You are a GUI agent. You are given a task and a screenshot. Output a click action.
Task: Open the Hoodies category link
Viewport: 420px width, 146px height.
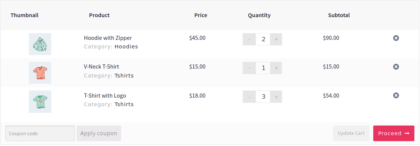tap(126, 47)
